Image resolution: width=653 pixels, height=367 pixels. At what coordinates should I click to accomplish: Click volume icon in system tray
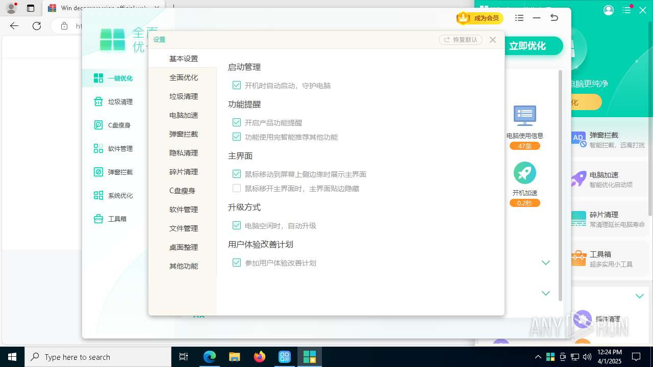[587, 357]
